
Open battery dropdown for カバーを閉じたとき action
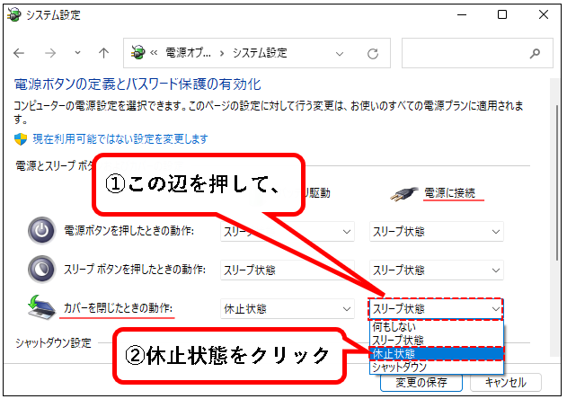[288, 309]
